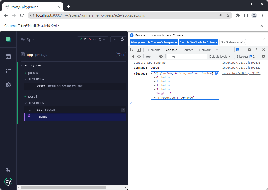This screenshot has width=268, height=190.
Task: Click Always match Chrome's language button
Action: click(154, 42)
